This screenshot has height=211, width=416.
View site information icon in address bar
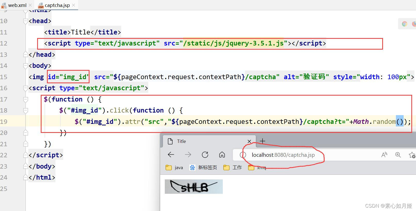coord(243,155)
